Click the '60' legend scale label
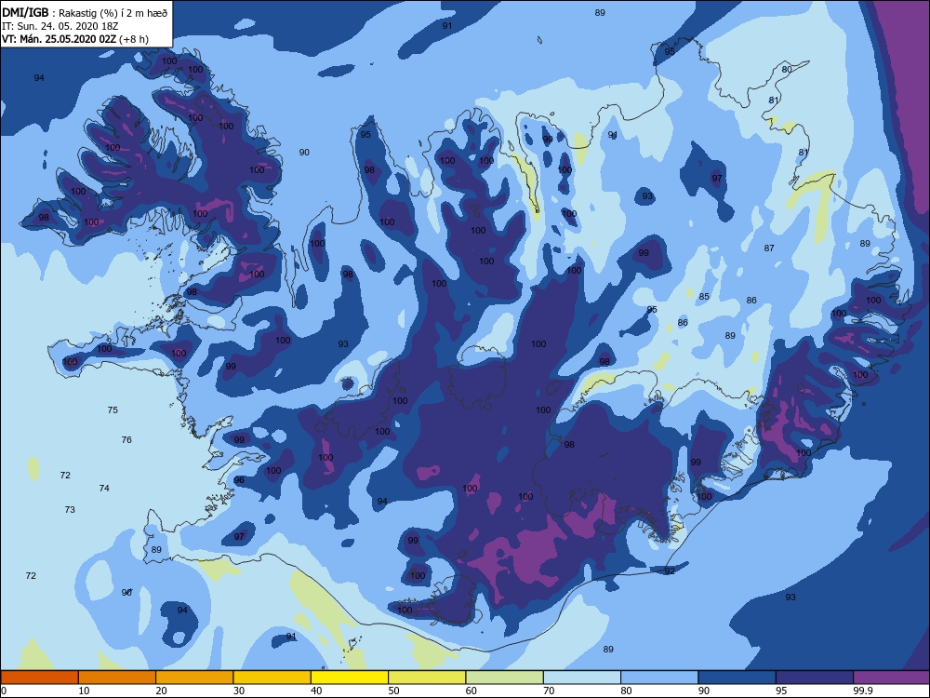 [472, 691]
